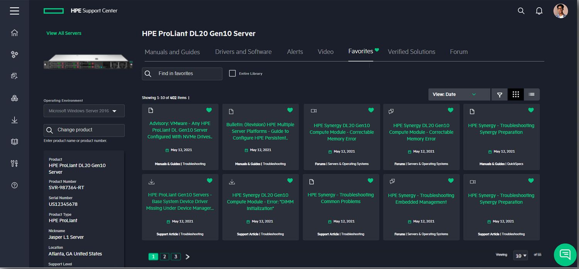
Task: Unfavorite the Bulletin: (Revision) card heart
Action: (290, 110)
